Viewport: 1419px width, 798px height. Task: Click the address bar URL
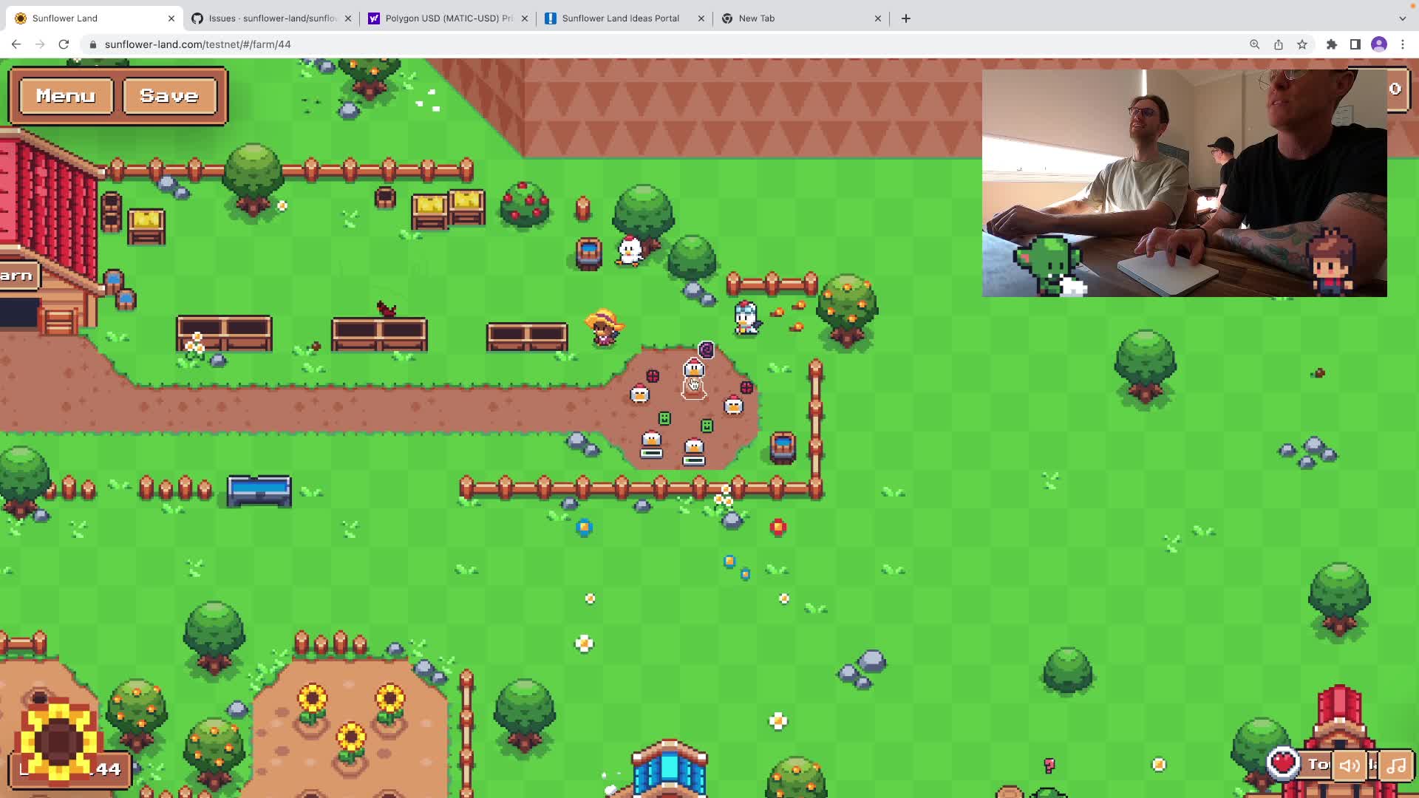click(197, 44)
